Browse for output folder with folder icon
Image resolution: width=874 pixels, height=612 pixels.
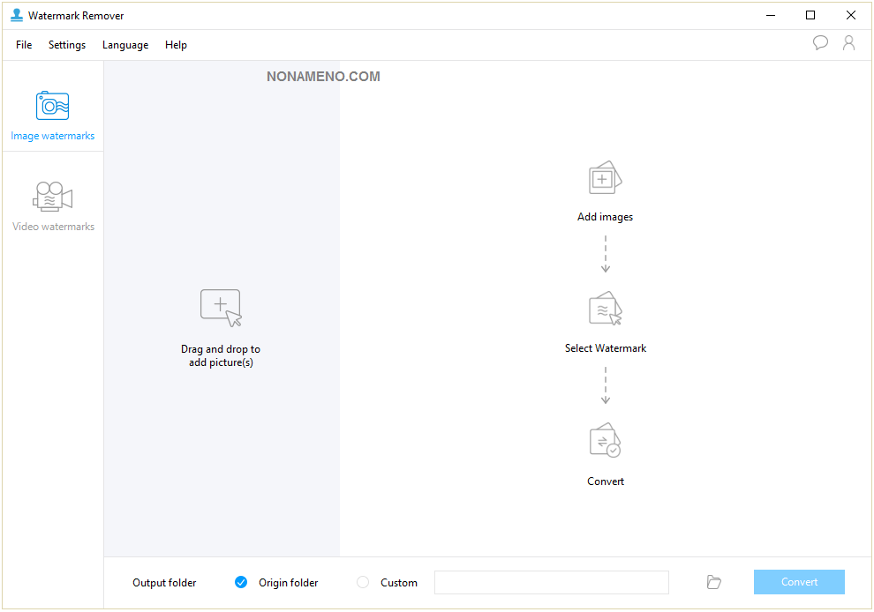click(x=714, y=582)
